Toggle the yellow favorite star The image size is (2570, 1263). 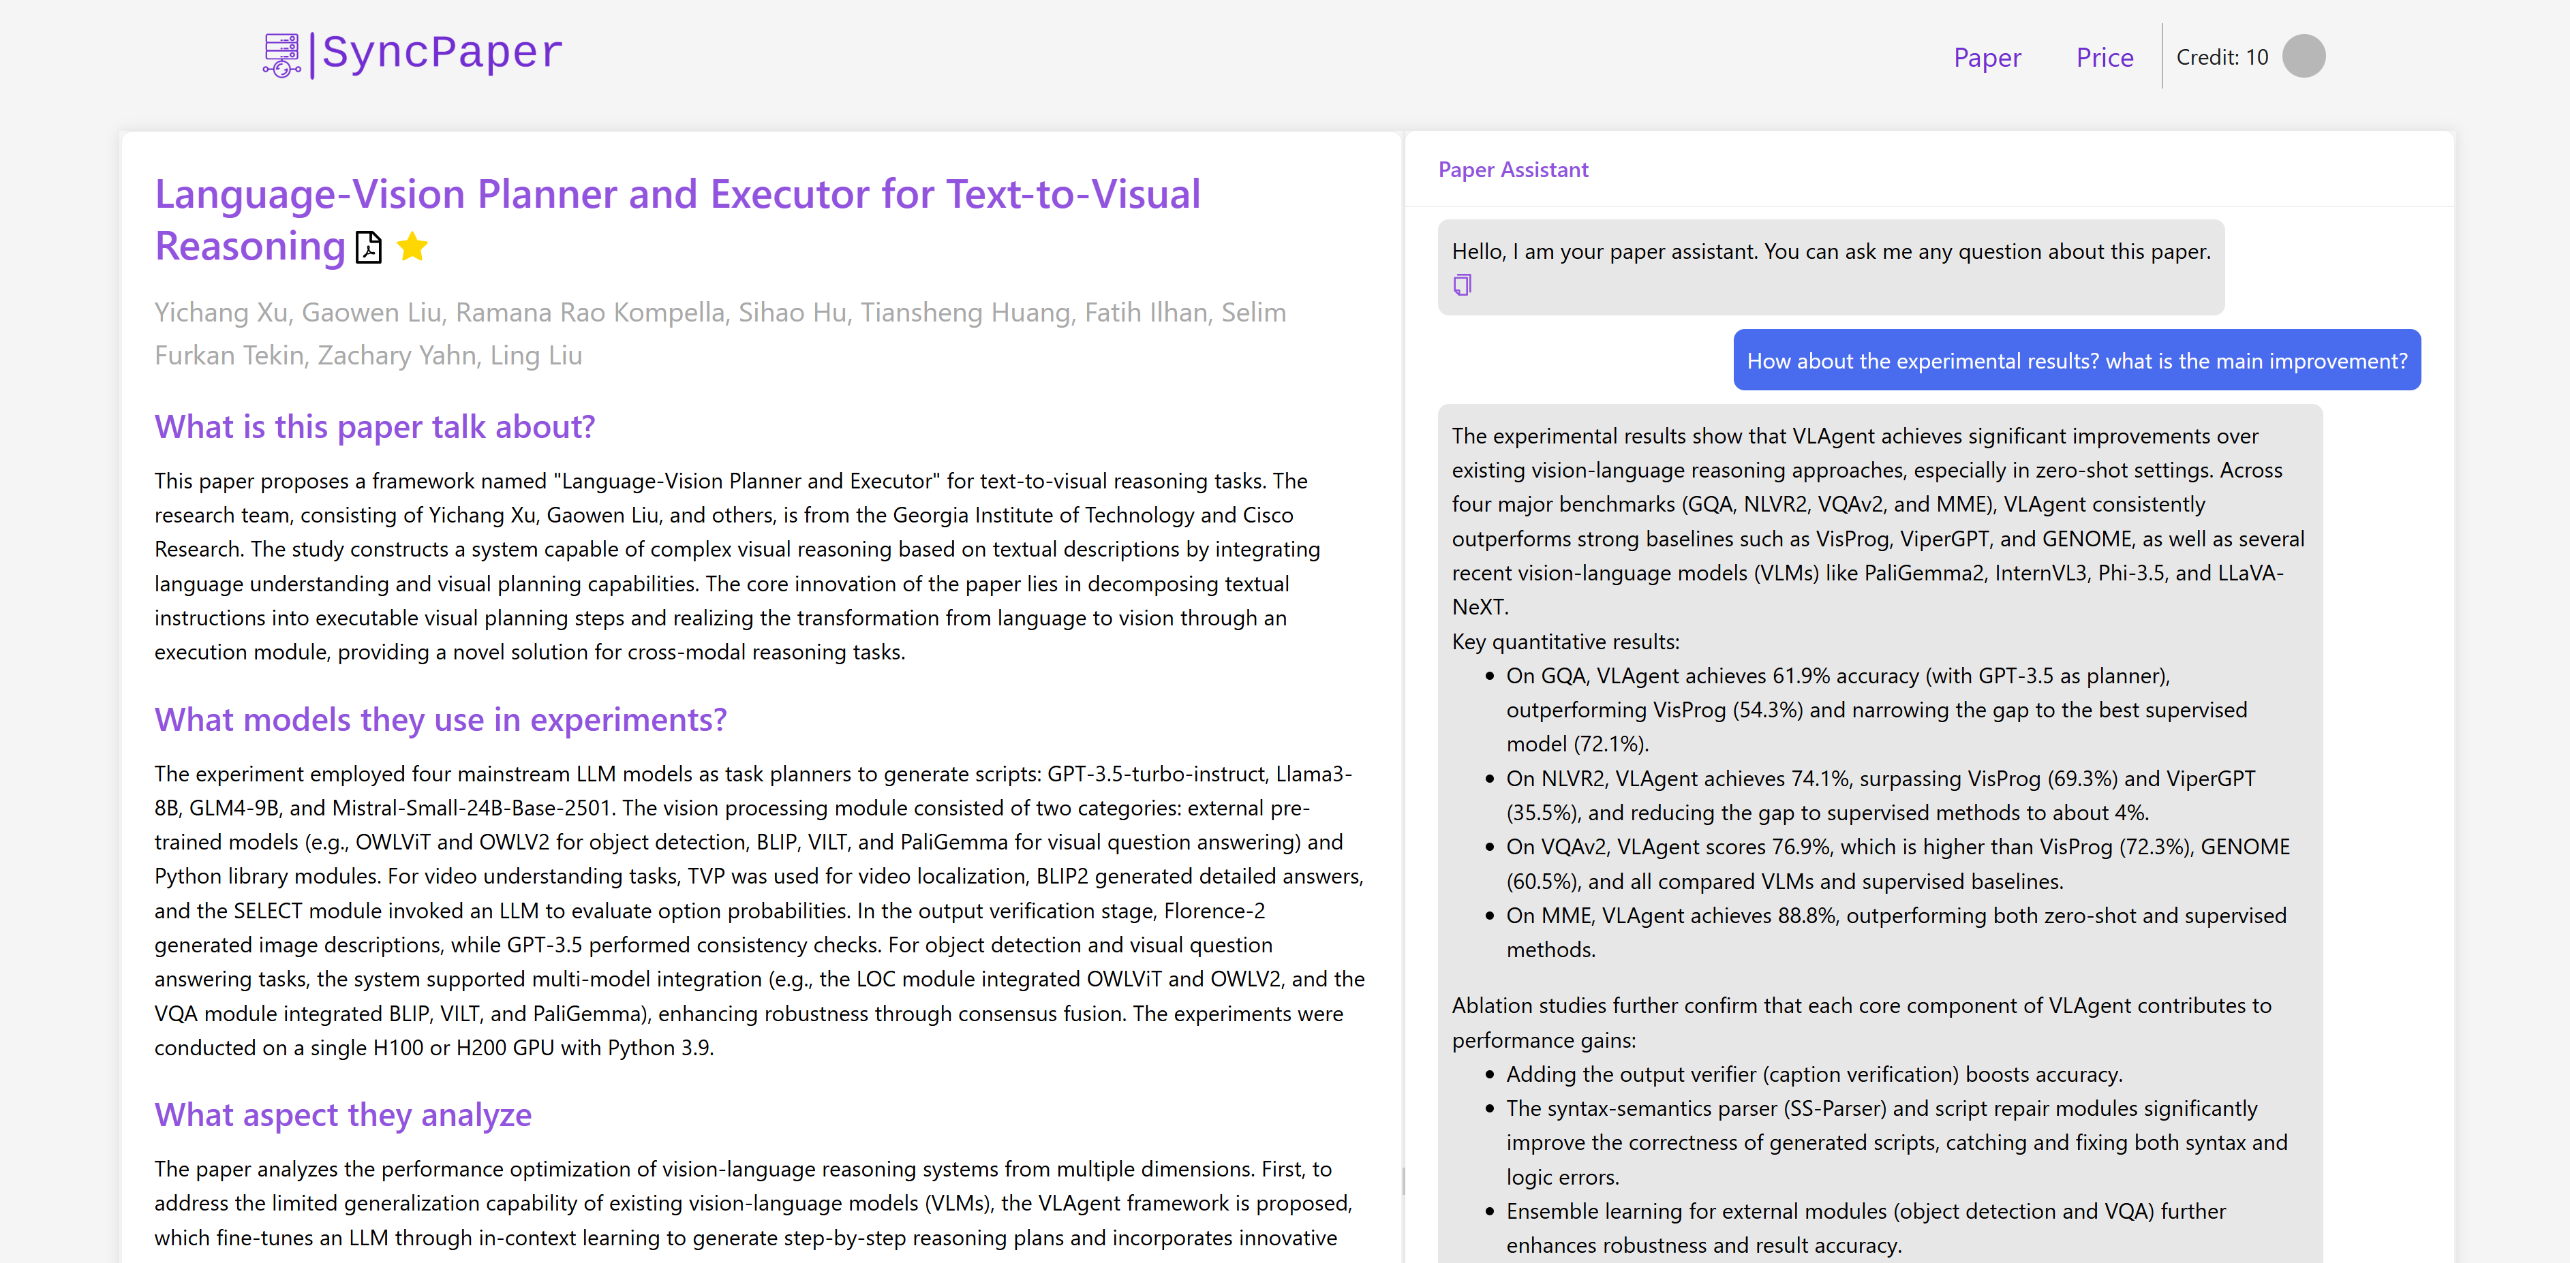coord(412,247)
